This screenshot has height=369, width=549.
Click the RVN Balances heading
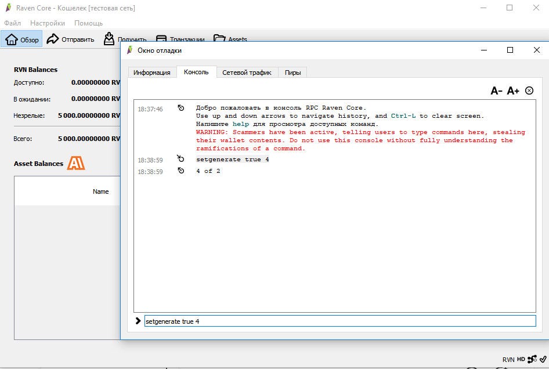coord(36,69)
